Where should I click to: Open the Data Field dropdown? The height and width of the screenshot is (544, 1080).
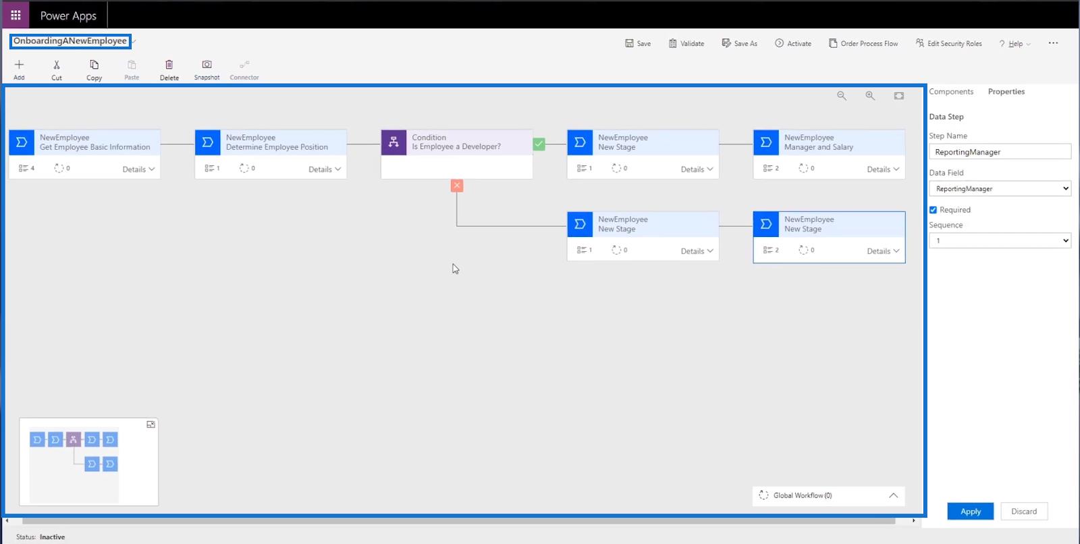pyautogui.click(x=1000, y=189)
